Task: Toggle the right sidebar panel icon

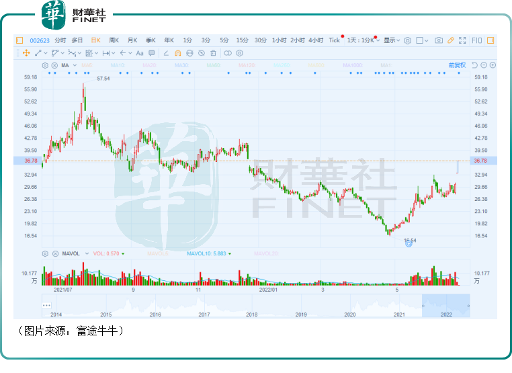Action: 490,40
